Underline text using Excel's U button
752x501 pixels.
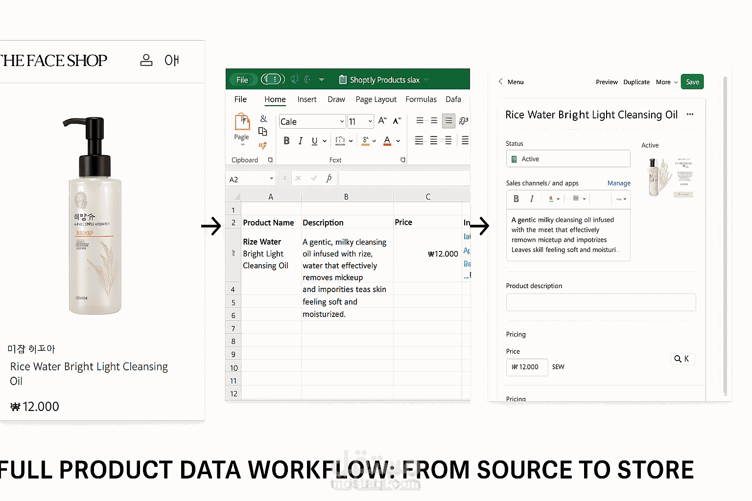pos(314,141)
